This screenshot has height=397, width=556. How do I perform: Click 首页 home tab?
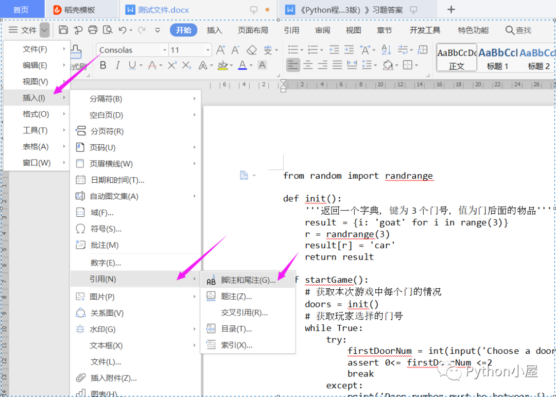(x=21, y=10)
